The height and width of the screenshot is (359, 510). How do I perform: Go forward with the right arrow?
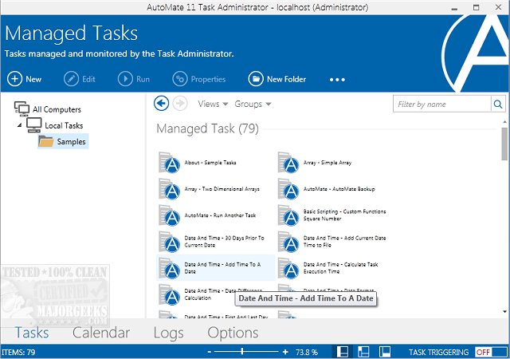[x=180, y=104]
